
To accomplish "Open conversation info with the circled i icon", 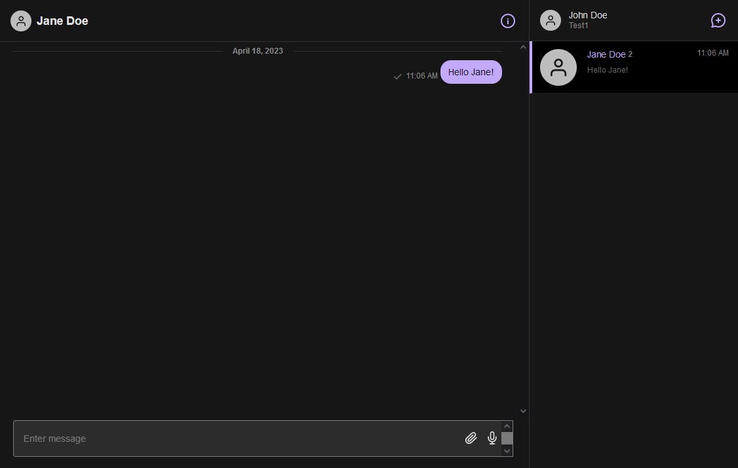I will click(508, 21).
